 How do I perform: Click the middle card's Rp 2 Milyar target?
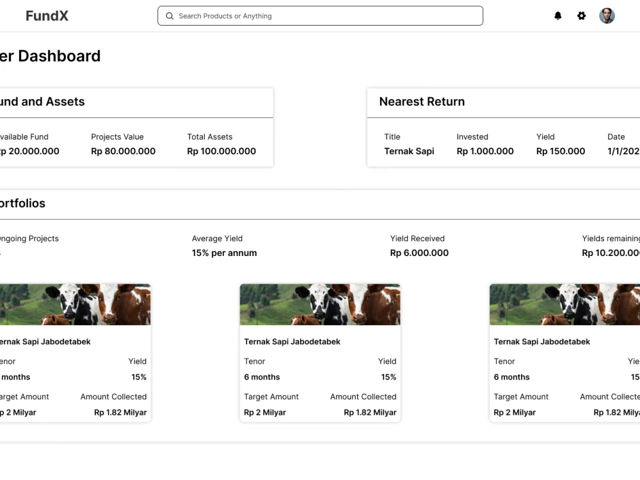coord(265,413)
